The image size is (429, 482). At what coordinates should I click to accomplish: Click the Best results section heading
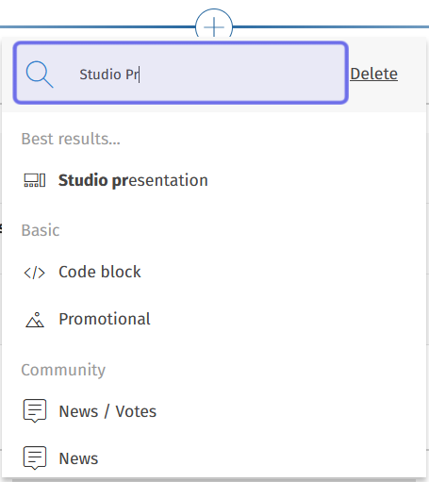point(71,139)
